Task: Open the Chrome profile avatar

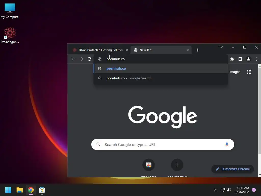Action: pos(248,59)
